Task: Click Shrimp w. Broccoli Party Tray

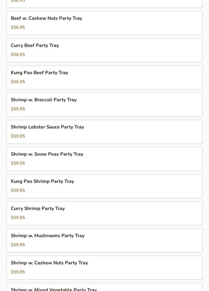Action: click(x=44, y=100)
